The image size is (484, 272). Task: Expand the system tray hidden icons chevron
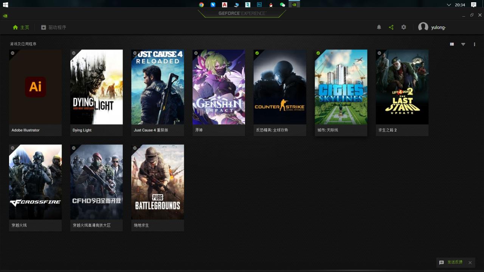click(x=449, y=5)
